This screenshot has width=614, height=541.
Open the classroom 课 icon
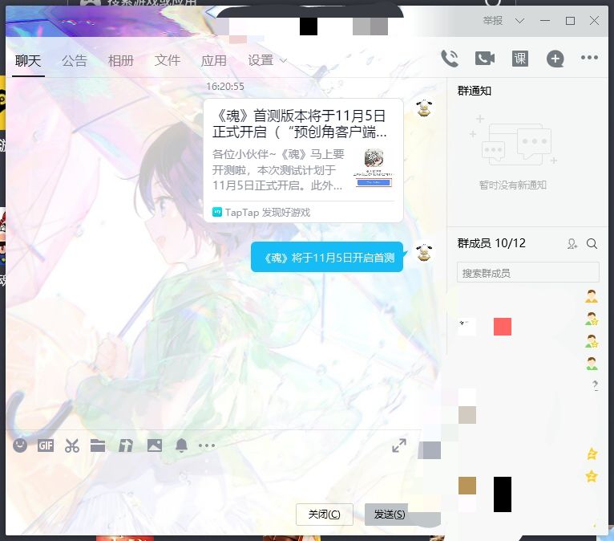[520, 59]
